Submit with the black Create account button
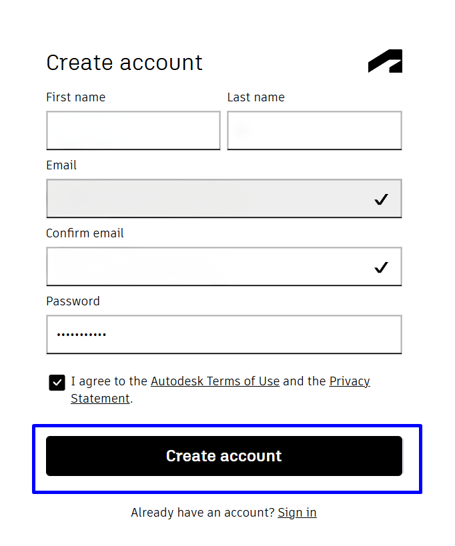 pos(224,456)
